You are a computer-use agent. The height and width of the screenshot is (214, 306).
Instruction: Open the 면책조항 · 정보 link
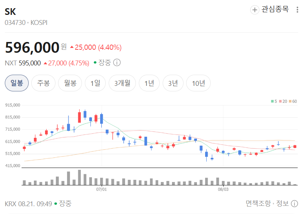[267, 204]
